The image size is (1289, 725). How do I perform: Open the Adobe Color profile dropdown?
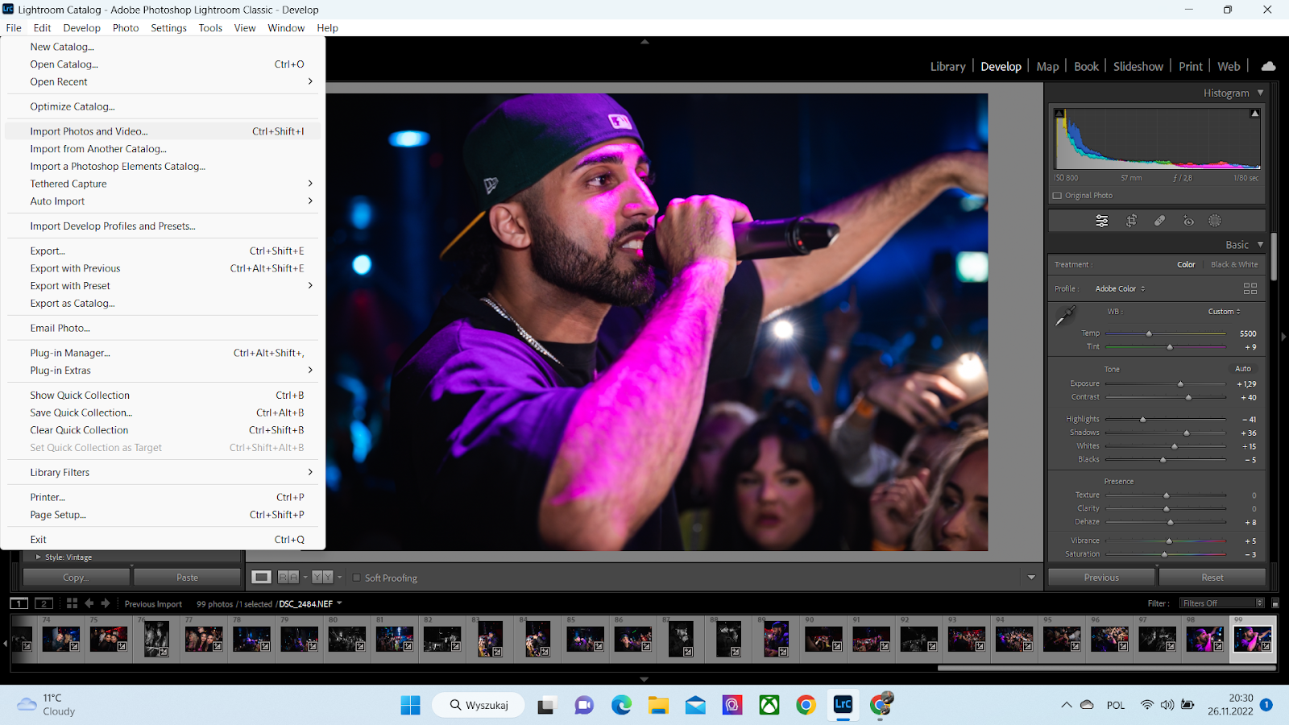(x=1120, y=288)
